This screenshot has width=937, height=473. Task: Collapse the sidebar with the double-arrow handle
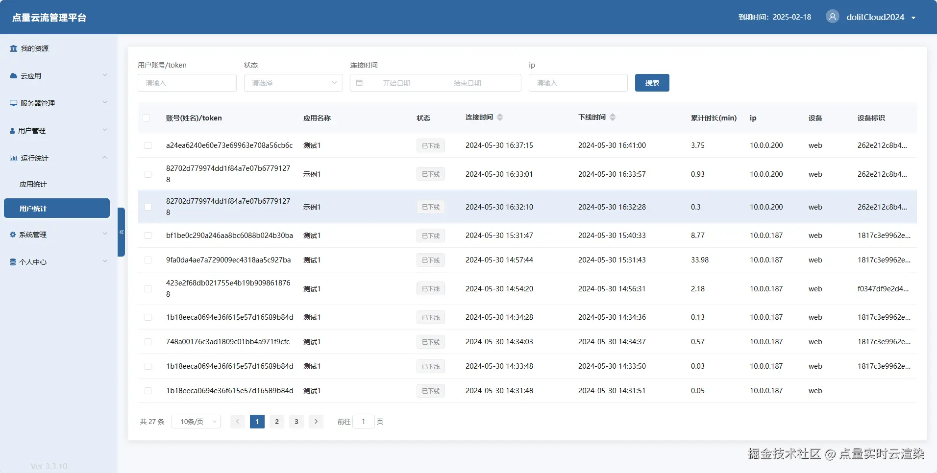click(121, 232)
